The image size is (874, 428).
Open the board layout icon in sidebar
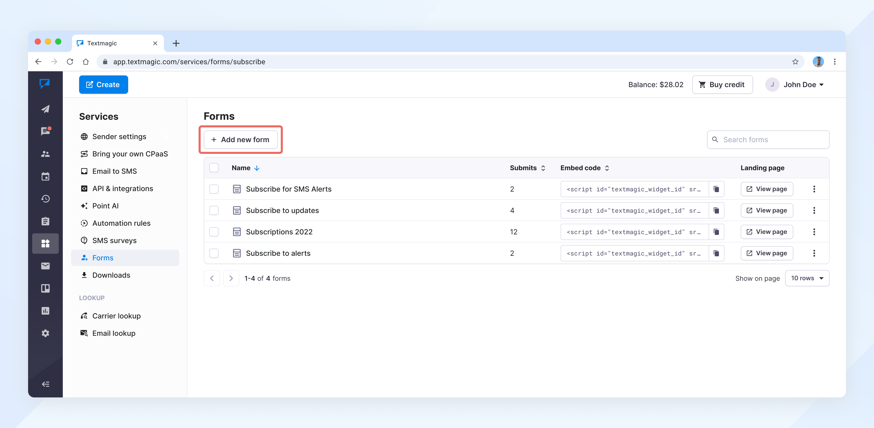point(45,288)
